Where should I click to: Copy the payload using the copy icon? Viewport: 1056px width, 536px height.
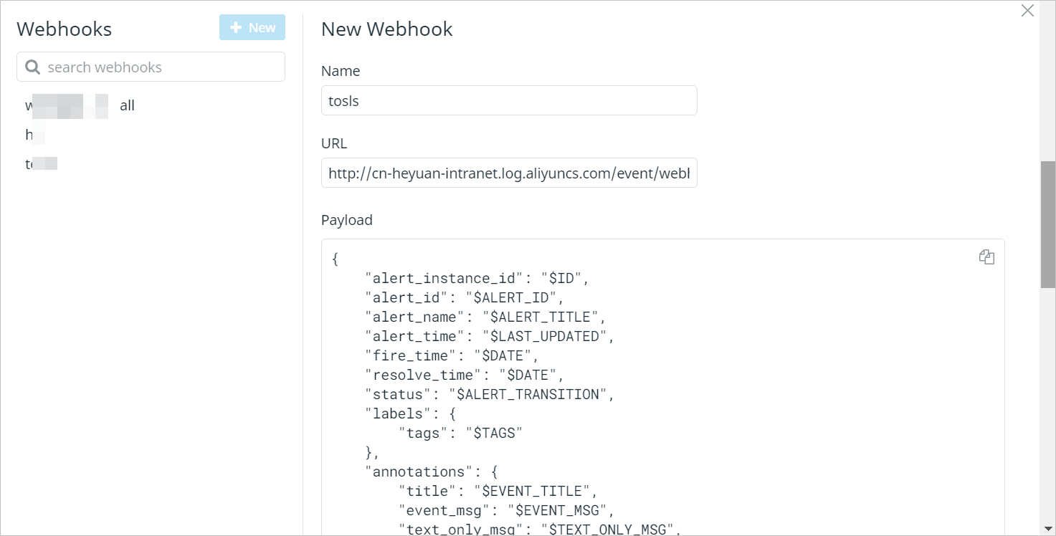[x=986, y=257]
